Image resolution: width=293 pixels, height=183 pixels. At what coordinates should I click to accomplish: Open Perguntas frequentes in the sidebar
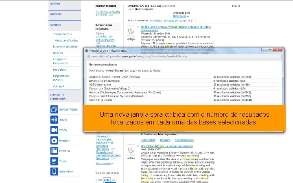point(60,61)
